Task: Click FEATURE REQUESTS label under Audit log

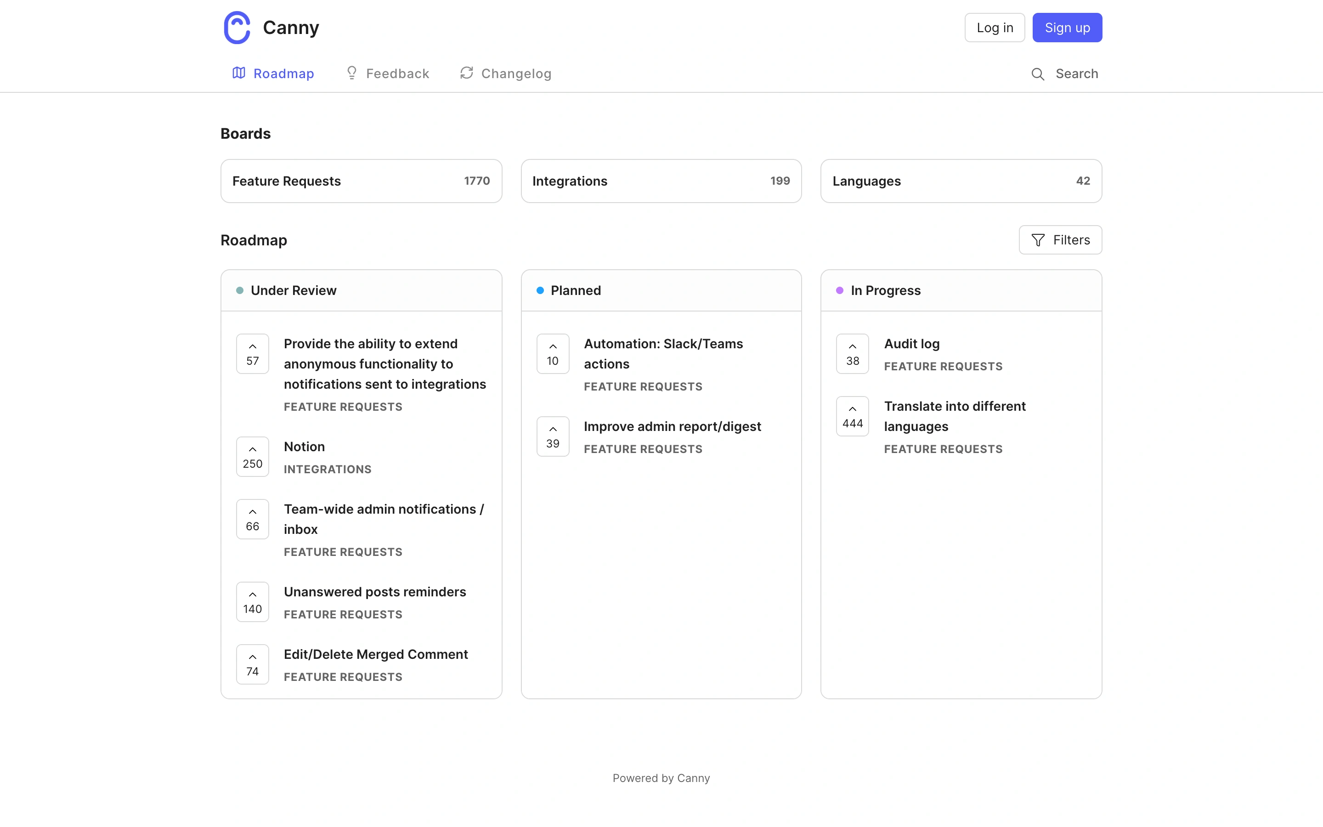Action: pyautogui.click(x=943, y=367)
